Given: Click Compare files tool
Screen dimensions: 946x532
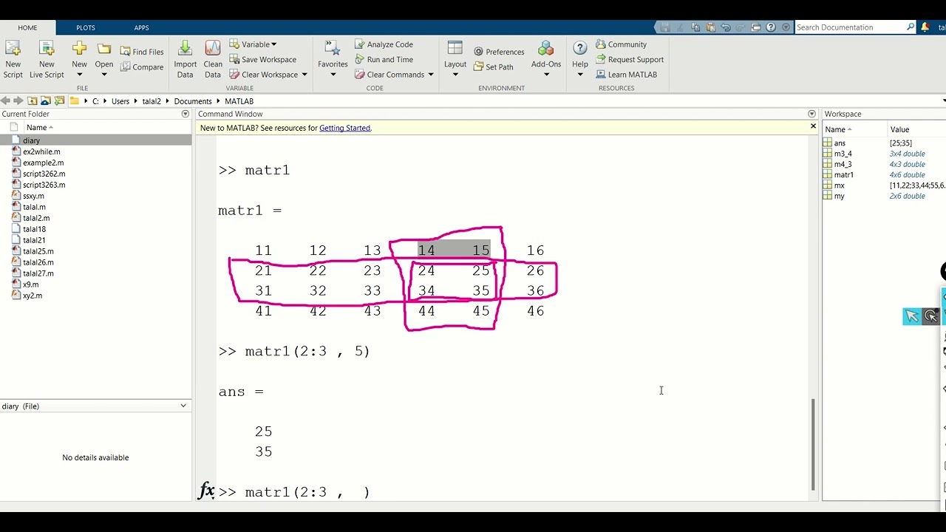Looking at the screenshot, I should pyautogui.click(x=142, y=66).
